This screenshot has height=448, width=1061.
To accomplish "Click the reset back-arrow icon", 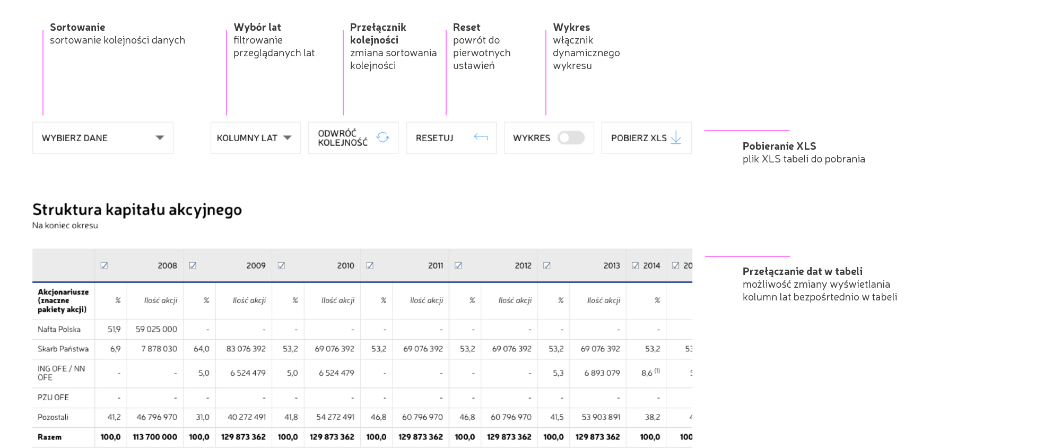I will tap(481, 137).
